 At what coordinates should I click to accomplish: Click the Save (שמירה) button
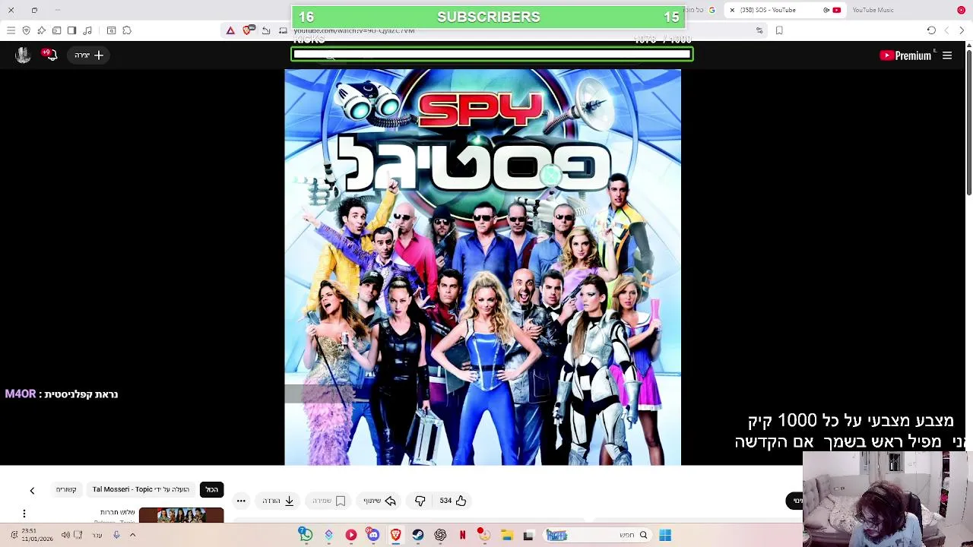329,501
